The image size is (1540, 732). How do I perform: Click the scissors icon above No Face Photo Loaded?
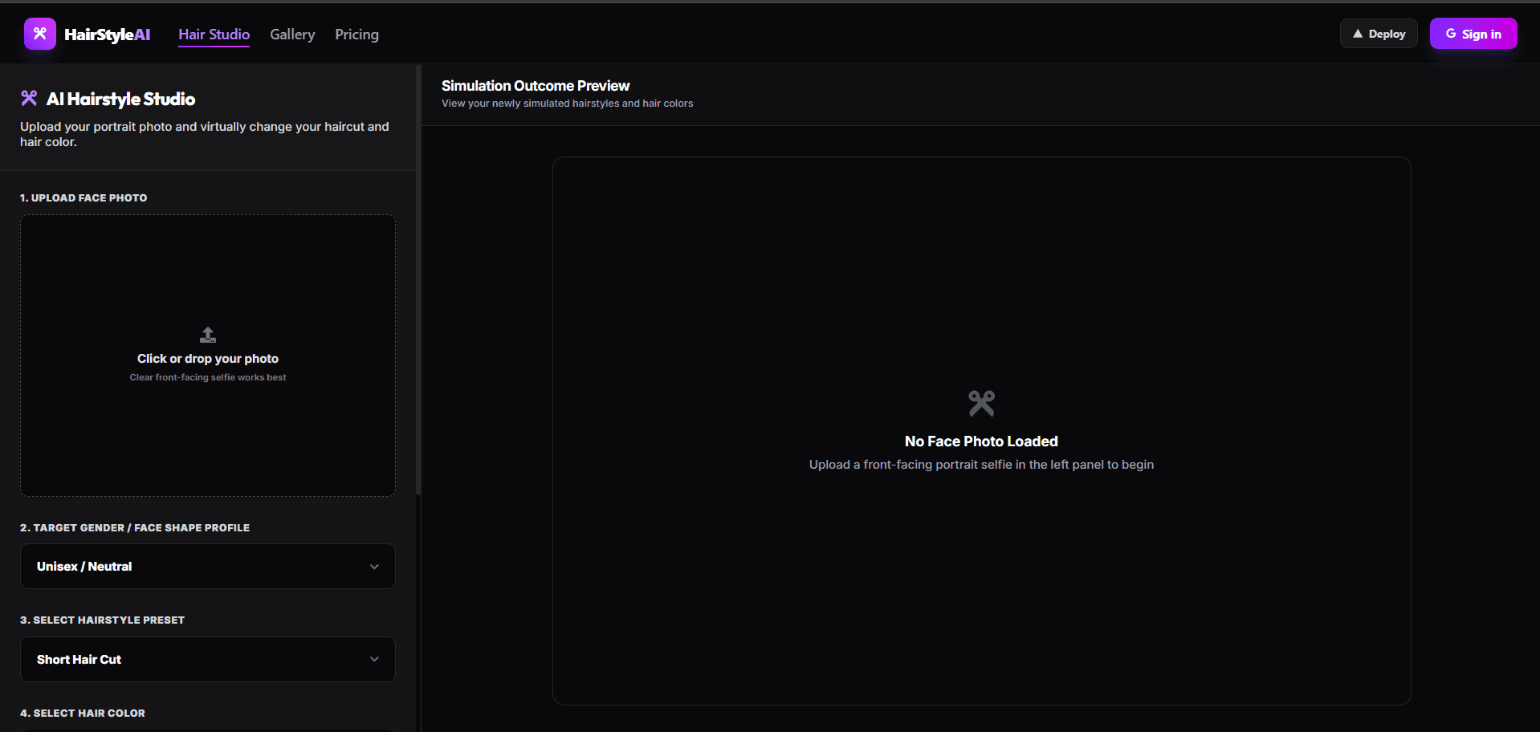pos(981,403)
